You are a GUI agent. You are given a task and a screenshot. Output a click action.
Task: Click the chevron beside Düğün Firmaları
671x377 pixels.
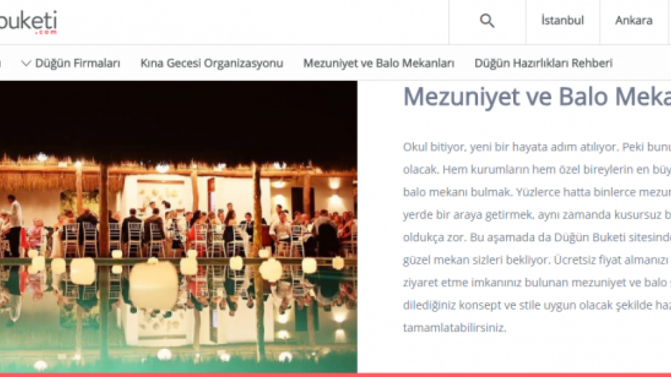pyautogui.click(x=26, y=64)
